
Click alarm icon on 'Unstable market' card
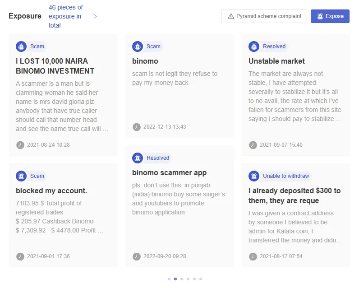click(254, 46)
